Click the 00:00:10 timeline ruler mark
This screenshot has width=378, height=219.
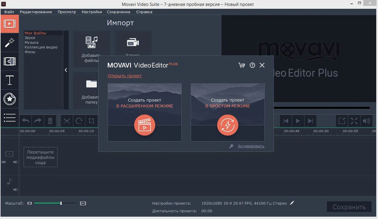click(86, 131)
